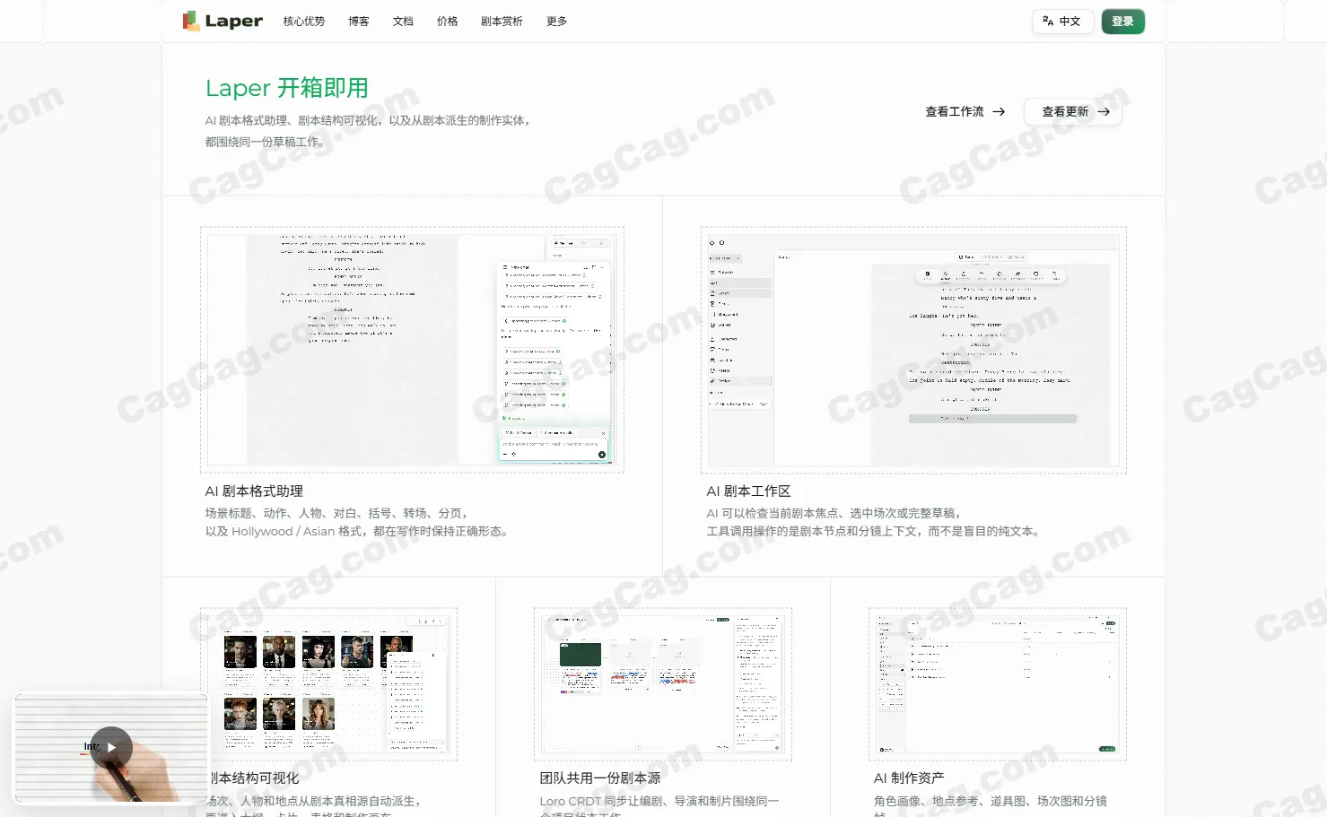Follow the 查看工作流 link
The height and width of the screenshot is (817, 1327).
click(965, 112)
